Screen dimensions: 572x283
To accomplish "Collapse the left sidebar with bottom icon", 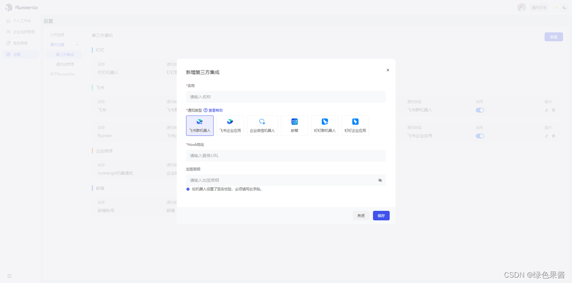I will (9, 276).
